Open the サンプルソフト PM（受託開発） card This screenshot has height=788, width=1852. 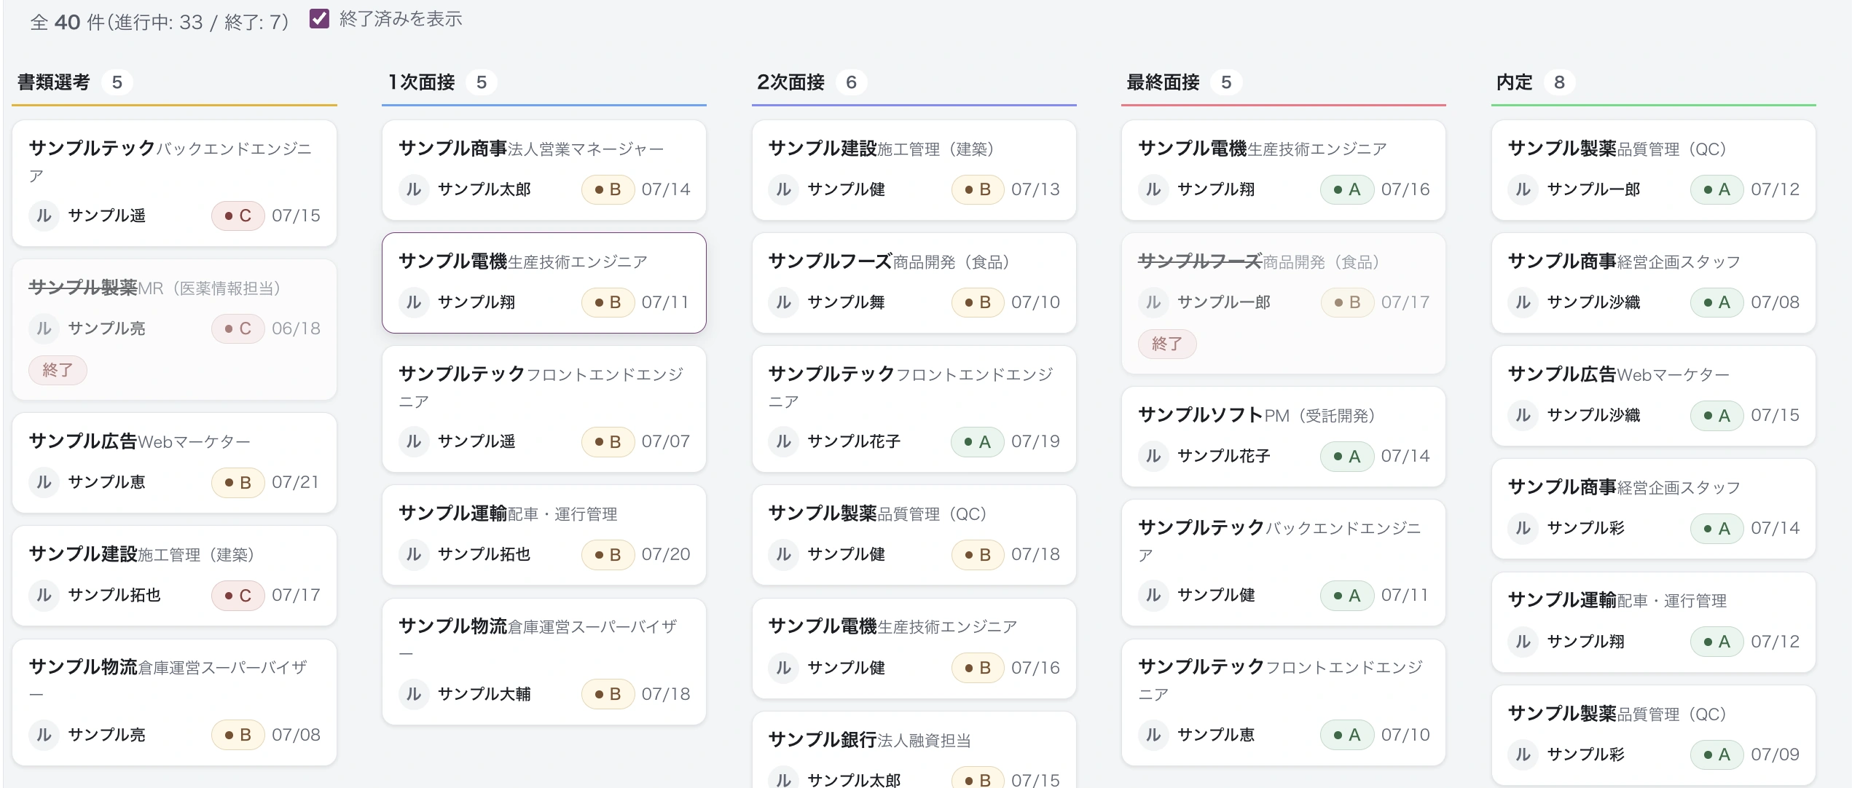click(x=1284, y=436)
